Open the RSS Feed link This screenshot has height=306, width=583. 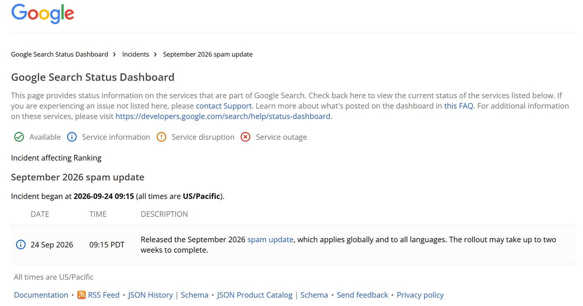(x=104, y=295)
